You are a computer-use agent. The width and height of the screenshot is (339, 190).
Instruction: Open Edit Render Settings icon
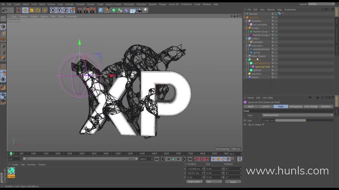click(93, 10)
